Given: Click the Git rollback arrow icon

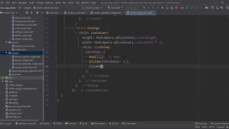Looking at the screenshot, I should tap(201, 8).
